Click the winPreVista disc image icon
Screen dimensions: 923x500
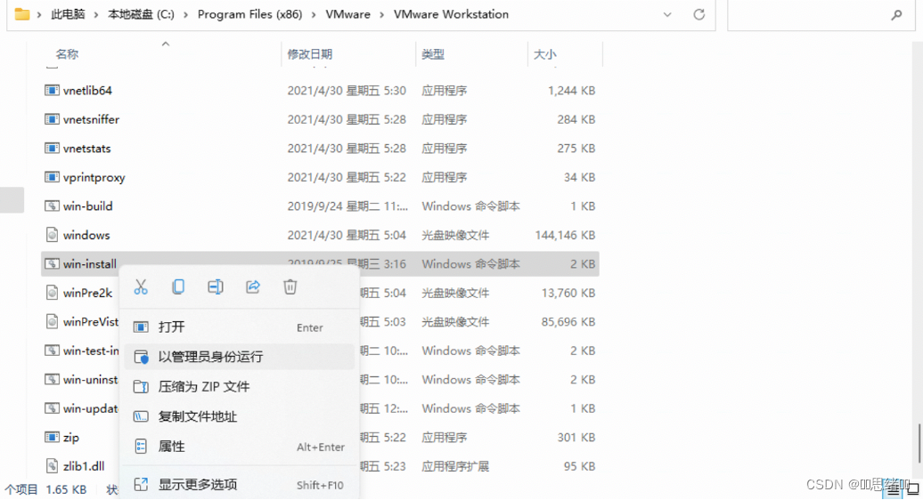(x=52, y=321)
